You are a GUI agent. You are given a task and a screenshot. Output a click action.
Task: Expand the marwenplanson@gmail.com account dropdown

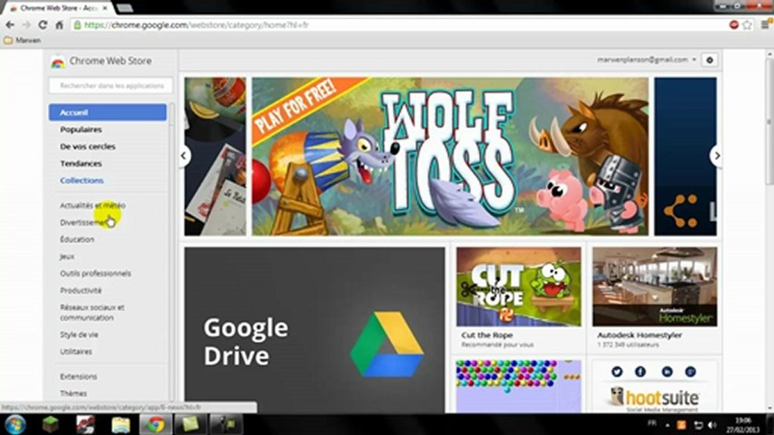647,60
